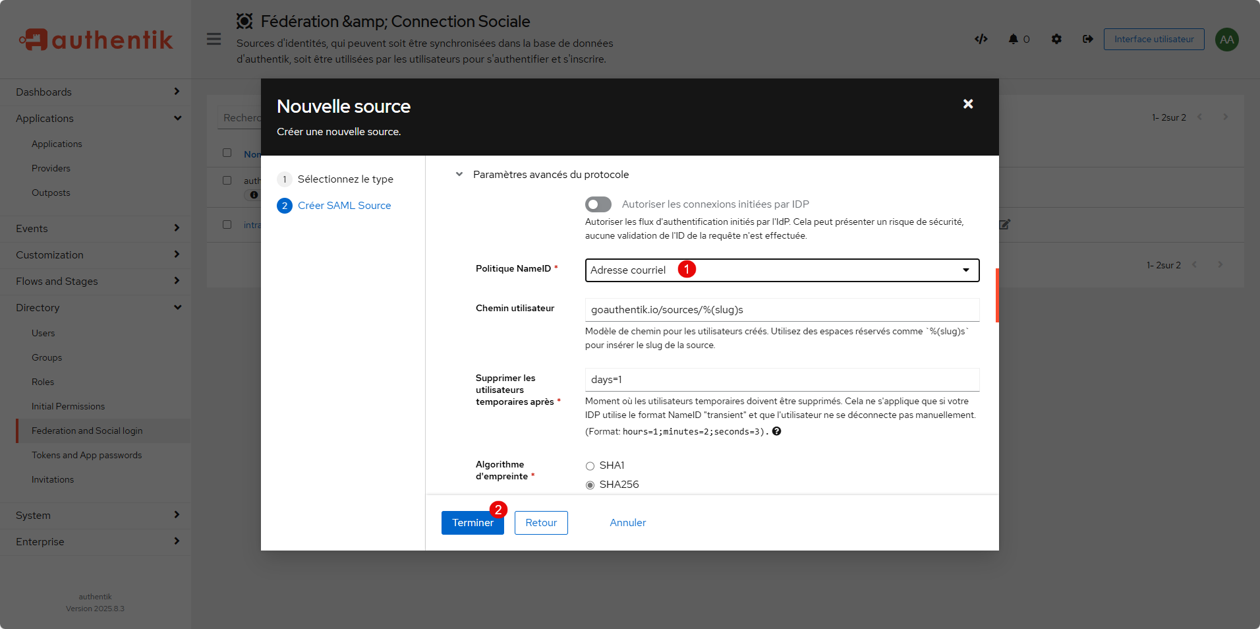Click the sign-out arrow icon
The image size is (1260, 629).
(1087, 39)
